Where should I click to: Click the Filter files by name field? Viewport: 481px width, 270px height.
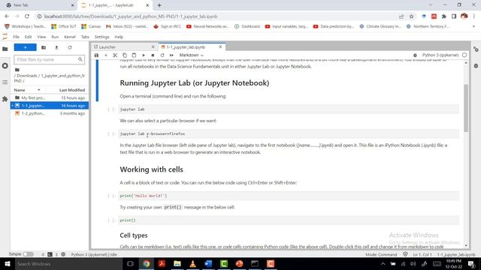(x=49, y=59)
